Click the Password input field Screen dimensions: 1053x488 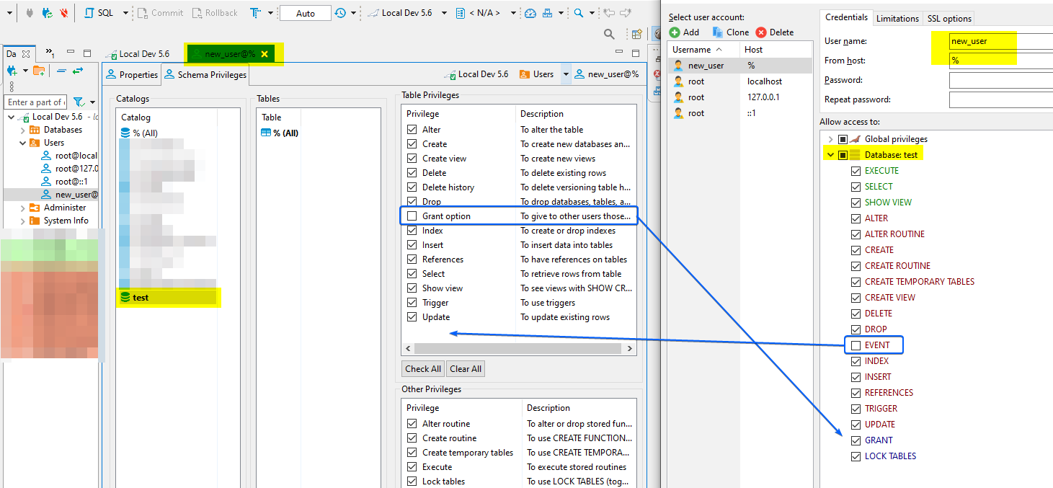1001,80
